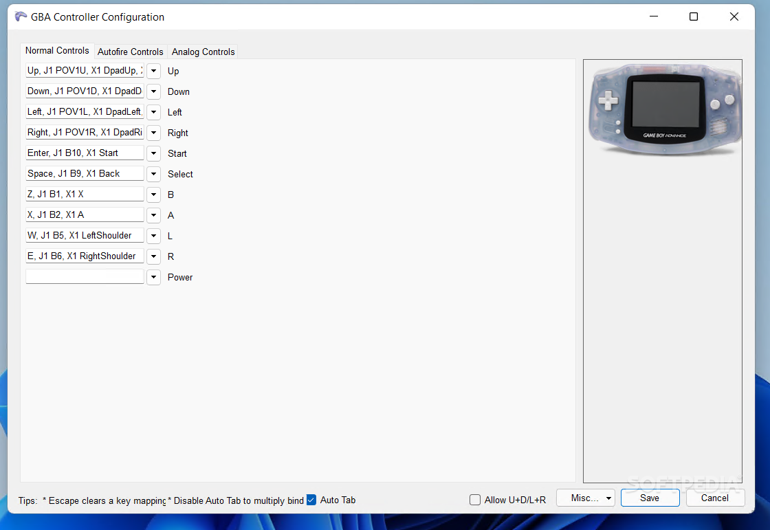Expand the dropdown arrow for Down
This screenshot has height=530, width=770.
(154, 91)
